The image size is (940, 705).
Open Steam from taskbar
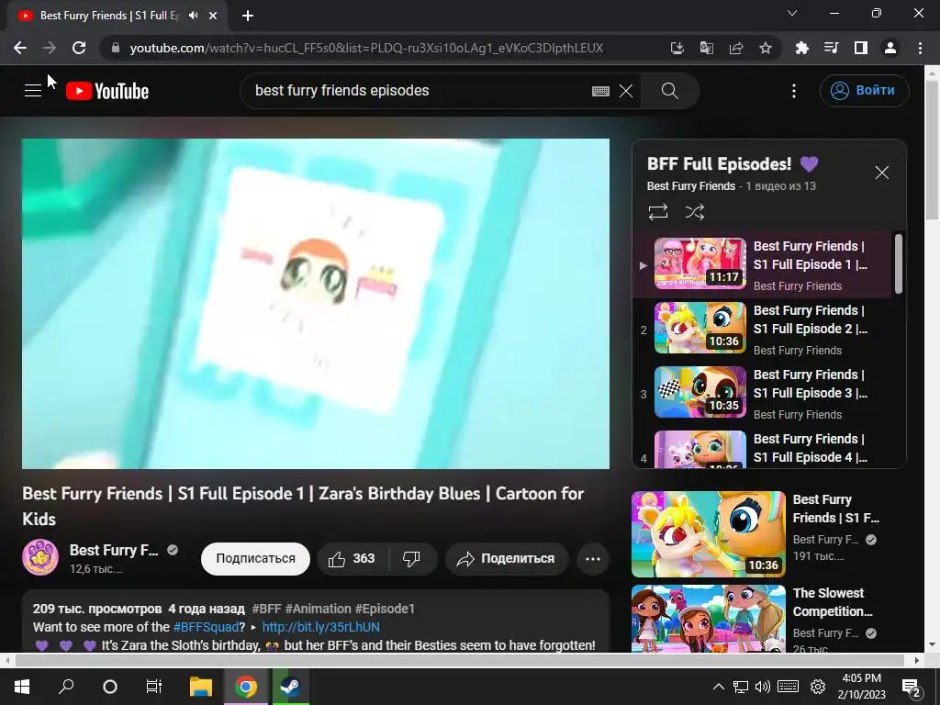pyautogui.click(x=290, y=687)
